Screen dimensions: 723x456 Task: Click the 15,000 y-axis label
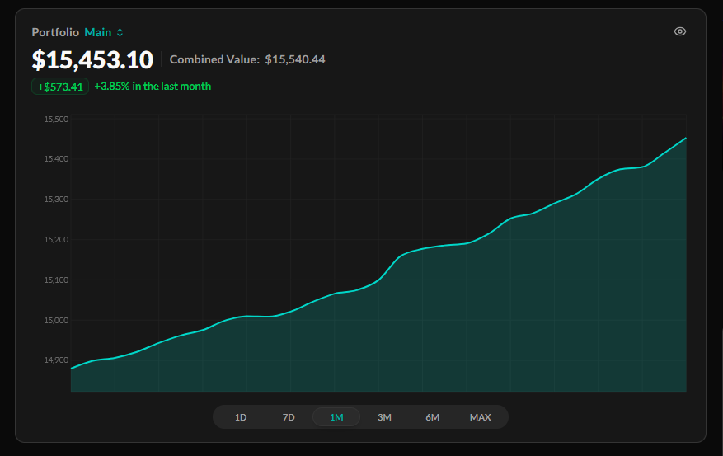coord(56,321)
